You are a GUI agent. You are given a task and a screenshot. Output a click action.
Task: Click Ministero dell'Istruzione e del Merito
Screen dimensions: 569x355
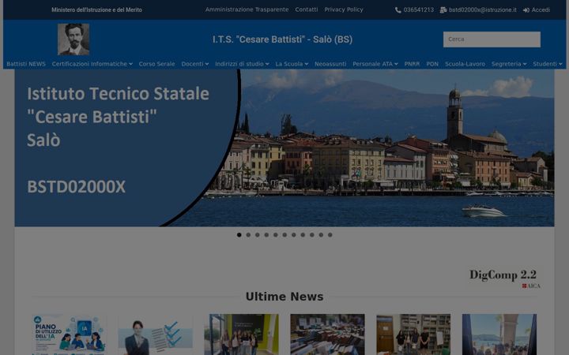[x=96, y=9]
